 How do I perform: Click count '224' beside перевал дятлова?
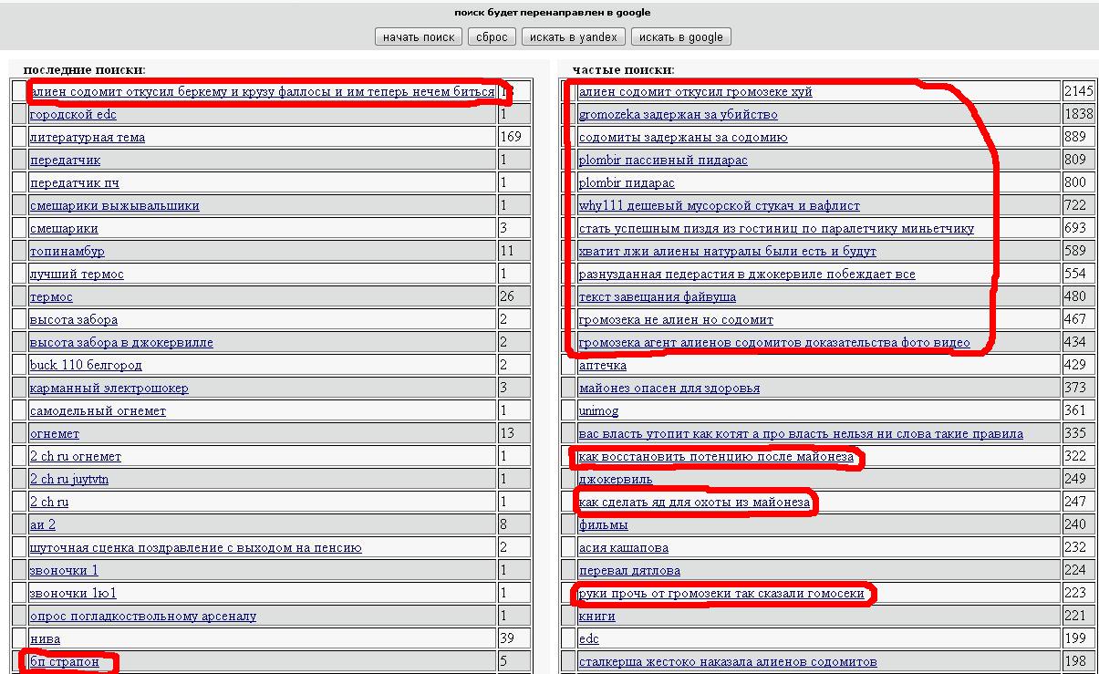coord(1075,571)
